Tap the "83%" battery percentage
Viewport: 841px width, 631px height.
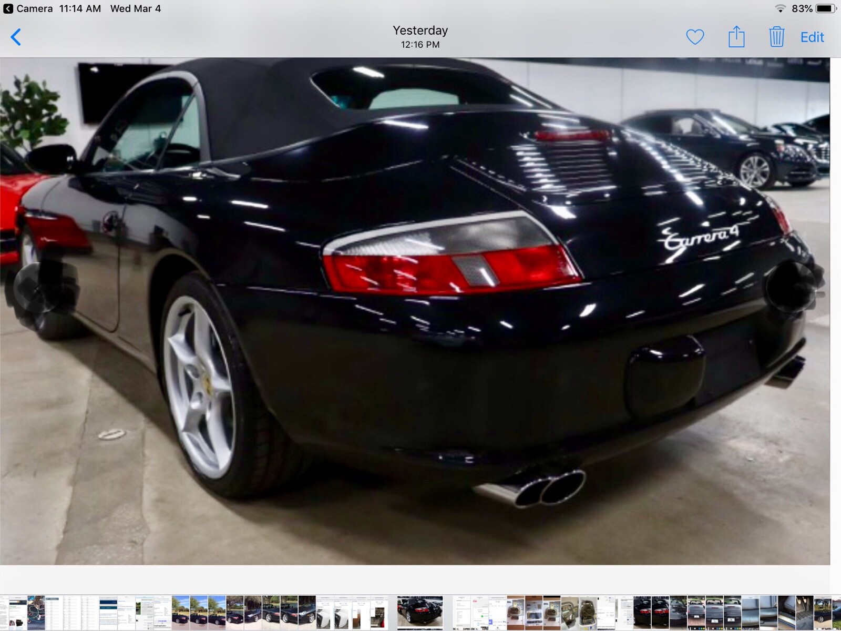[802, 8]
